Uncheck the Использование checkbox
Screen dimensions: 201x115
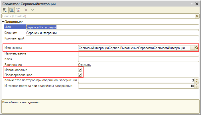point(80,70)
